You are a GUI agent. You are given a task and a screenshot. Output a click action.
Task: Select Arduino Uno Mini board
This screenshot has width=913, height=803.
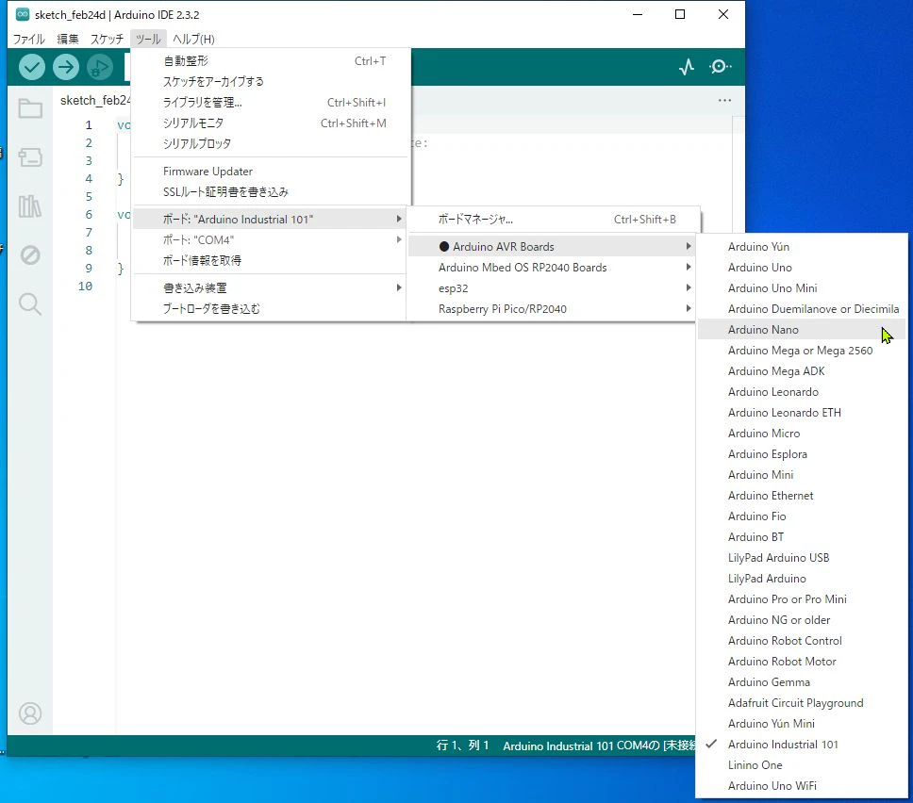[802, 288]
